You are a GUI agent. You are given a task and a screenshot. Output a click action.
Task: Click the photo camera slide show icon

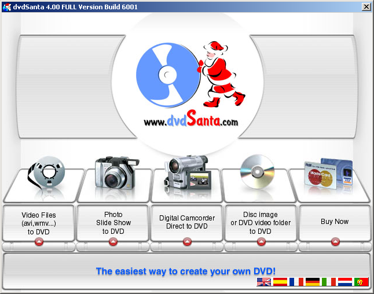[x=116, y=173]
